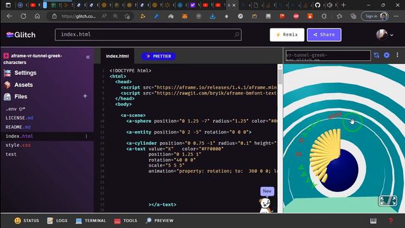Image resolution: width=405 pixels, height=228 pixels.
Task: Reload the browser page
Action: pos(23,16)
